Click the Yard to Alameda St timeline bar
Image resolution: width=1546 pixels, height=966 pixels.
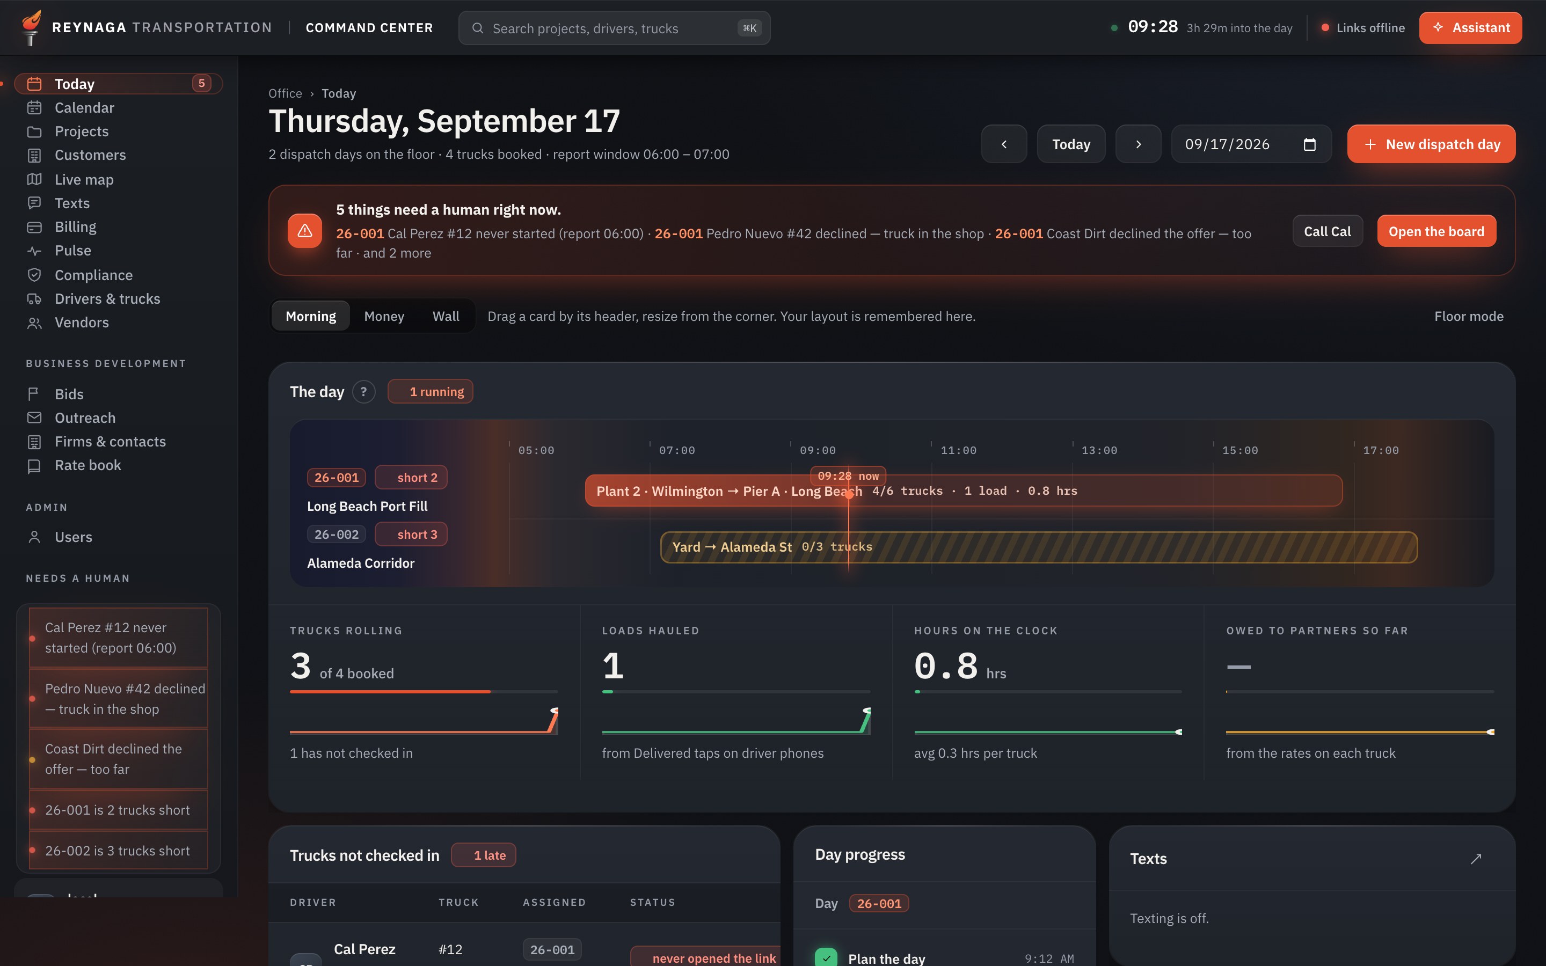coord(1039,547)
